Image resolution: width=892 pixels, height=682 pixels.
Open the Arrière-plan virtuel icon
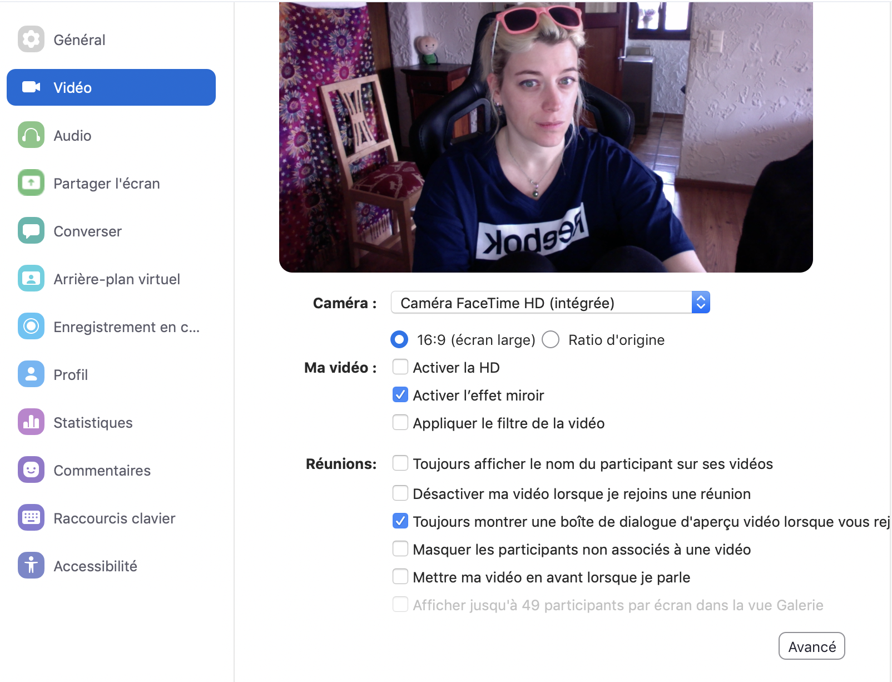coord(31,279)
